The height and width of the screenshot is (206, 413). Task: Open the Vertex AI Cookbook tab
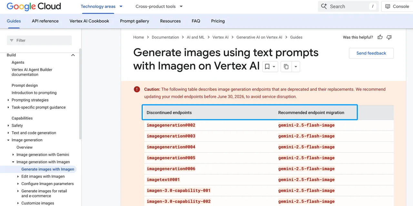tap(89, 21)
